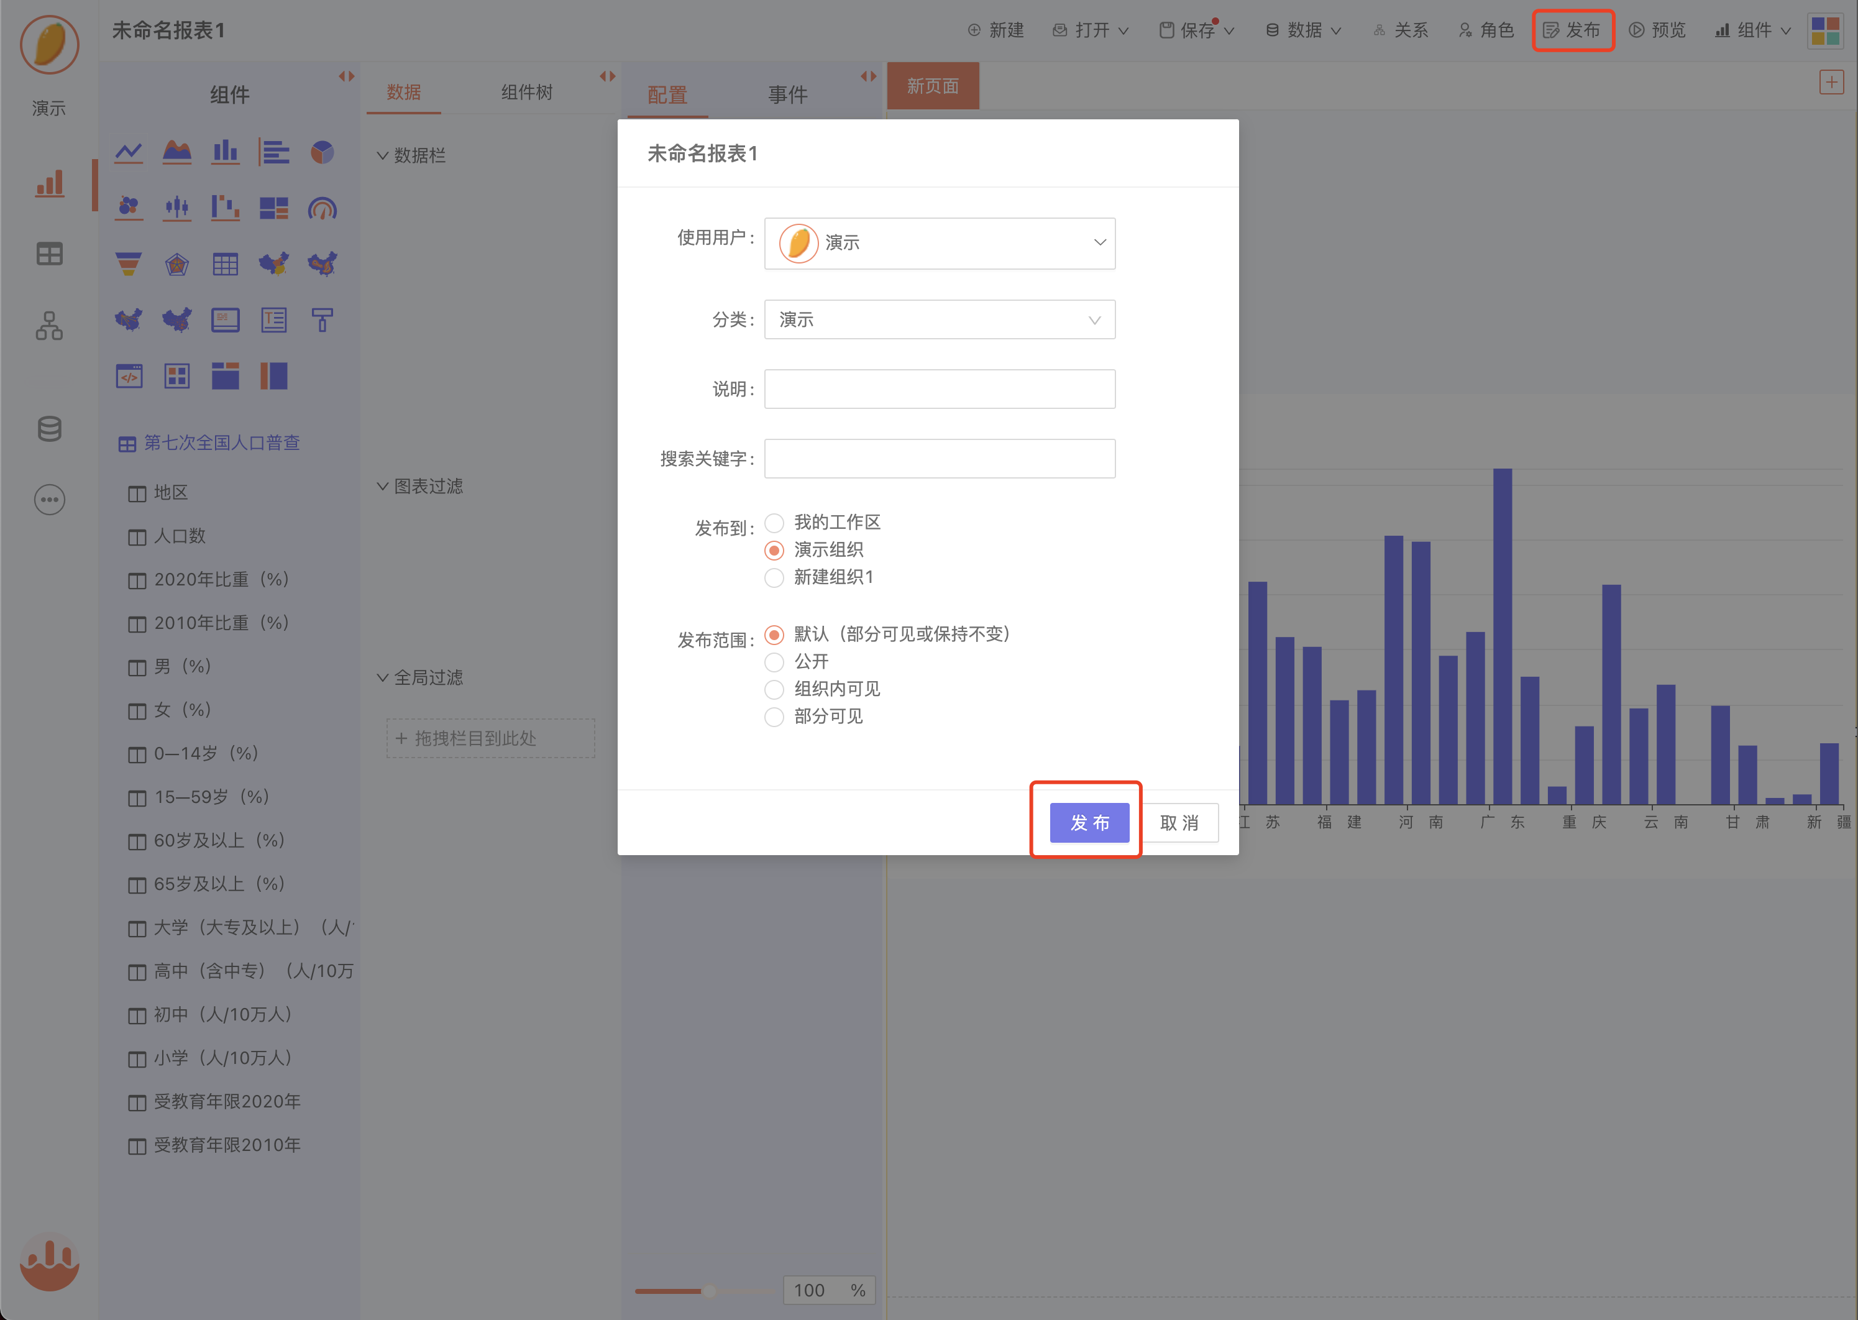Image resolution: width=1858 pixels, height=1320 pixels.
Task: Switch to the 数据 tab
Action: tap(404, 92)
